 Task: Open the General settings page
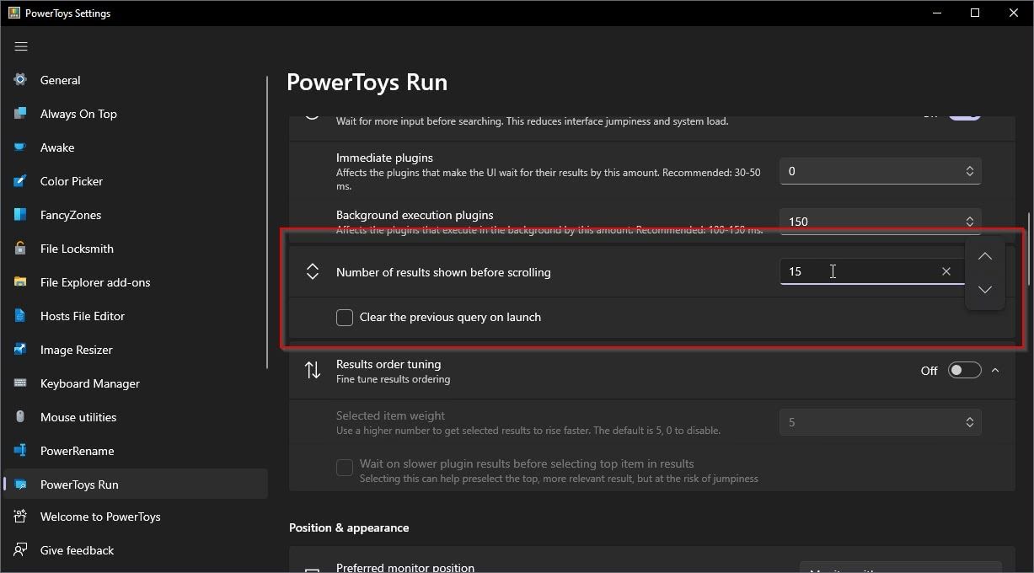60,80
